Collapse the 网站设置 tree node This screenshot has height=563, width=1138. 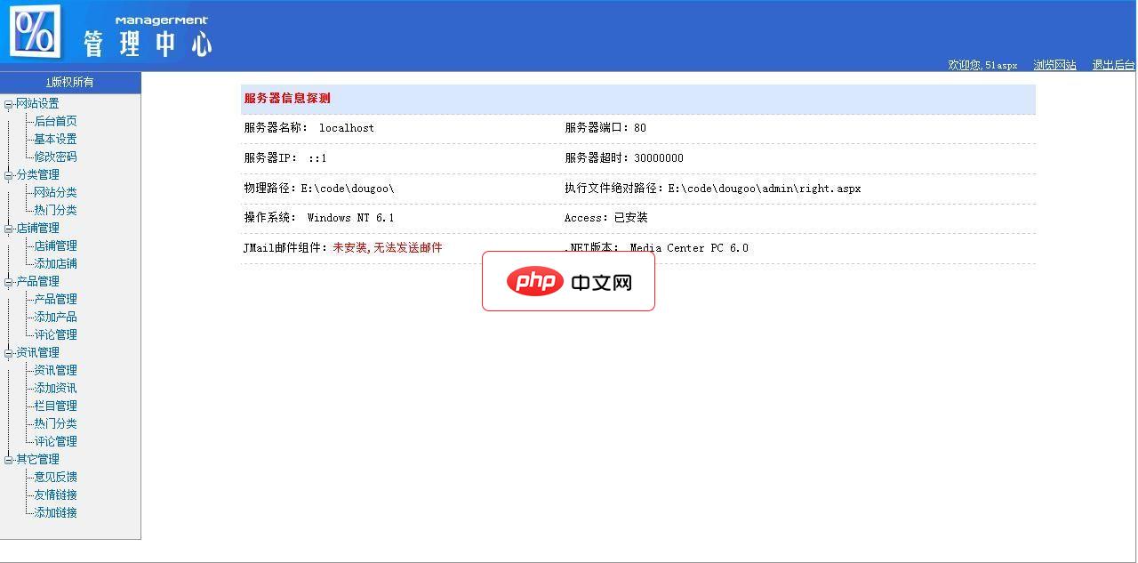coord(7,103)
